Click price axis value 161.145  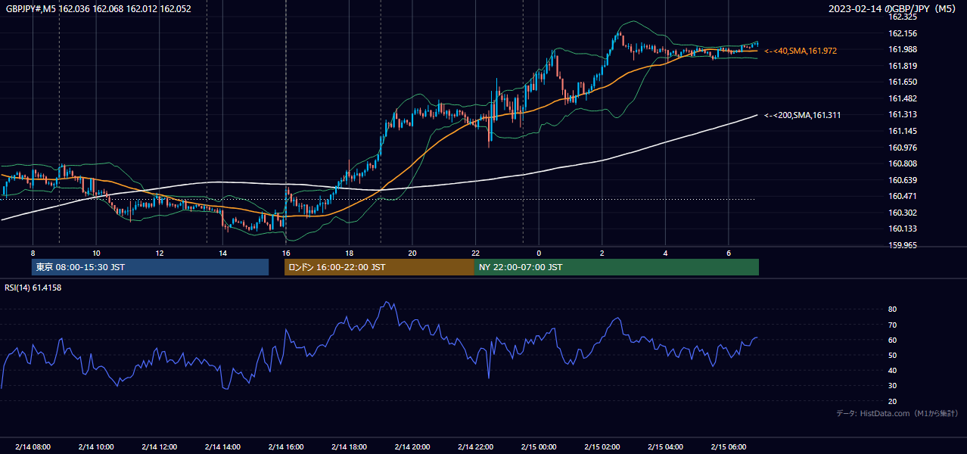pos(902,131)
